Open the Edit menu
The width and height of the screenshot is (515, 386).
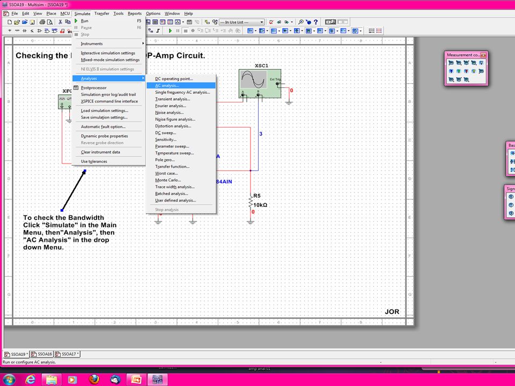26,13
